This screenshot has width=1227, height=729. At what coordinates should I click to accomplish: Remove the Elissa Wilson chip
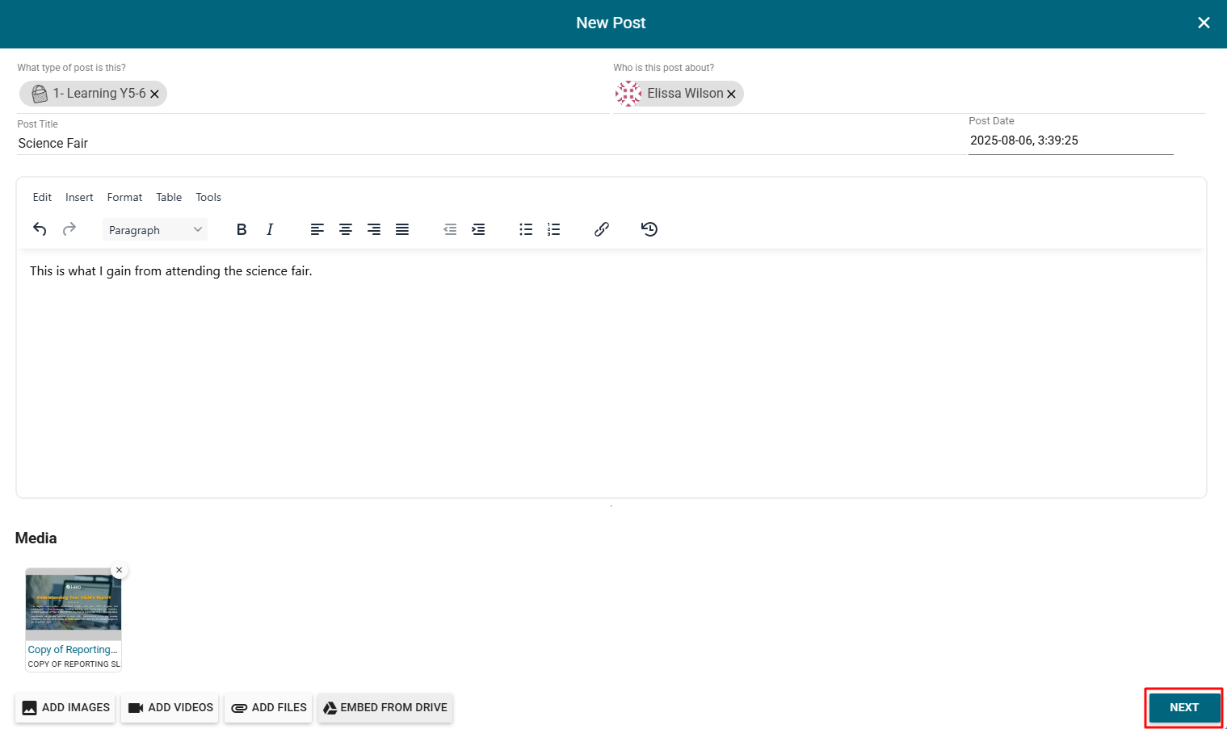click(731, 94)
